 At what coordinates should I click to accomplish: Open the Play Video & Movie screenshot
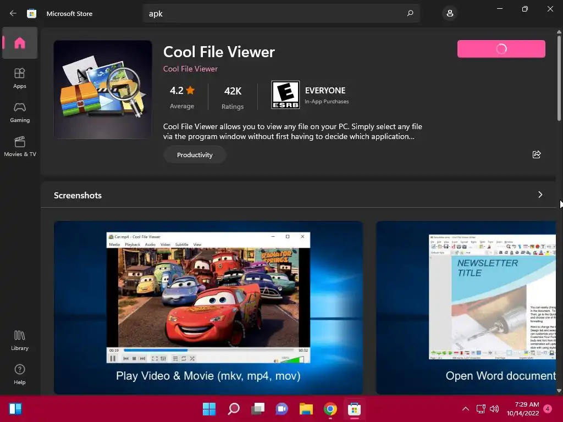pos(208,308)
